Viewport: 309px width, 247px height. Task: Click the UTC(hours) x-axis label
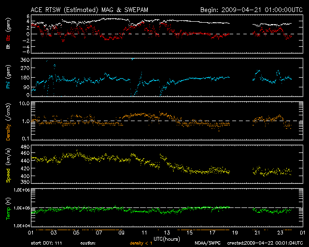pos(167,238)
